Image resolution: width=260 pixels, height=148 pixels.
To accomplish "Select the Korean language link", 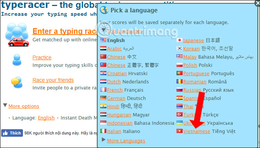I will click(x=192, y=48).
